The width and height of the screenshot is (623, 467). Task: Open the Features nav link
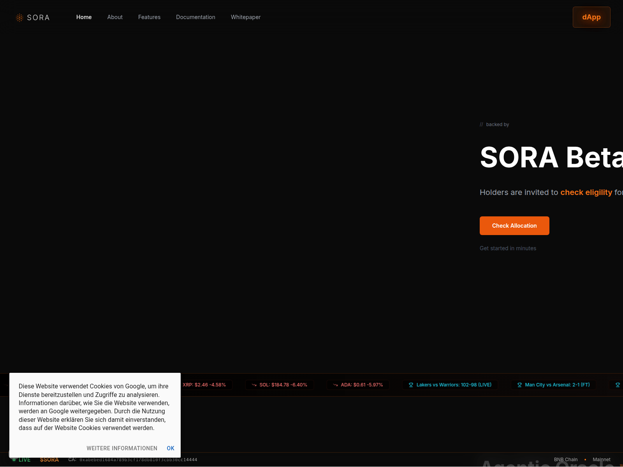pyautogui.click(x=149, y=17)
